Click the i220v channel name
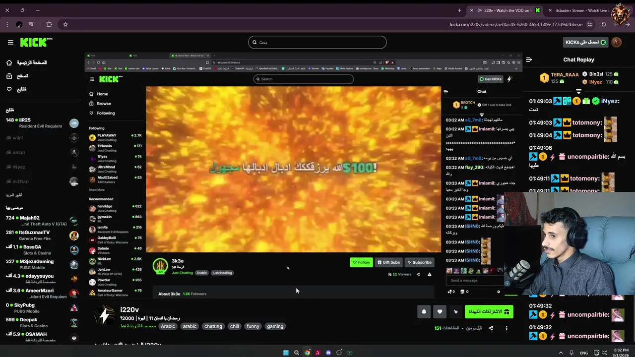Screen dimensions: 635x357 click(129, 309)
